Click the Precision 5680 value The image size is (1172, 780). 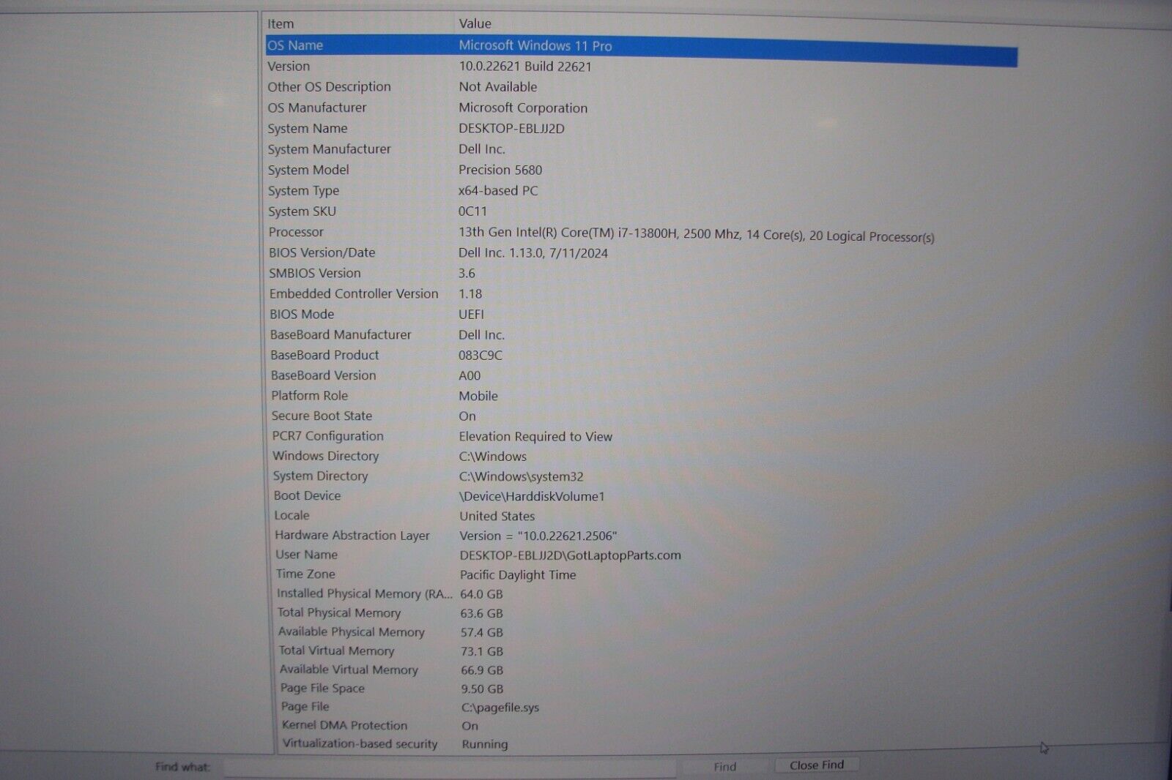[500, 170]
